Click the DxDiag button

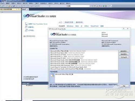pos(124,57)
